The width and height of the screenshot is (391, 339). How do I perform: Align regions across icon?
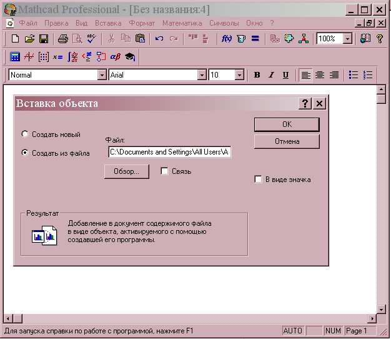(x=193, y=38)
